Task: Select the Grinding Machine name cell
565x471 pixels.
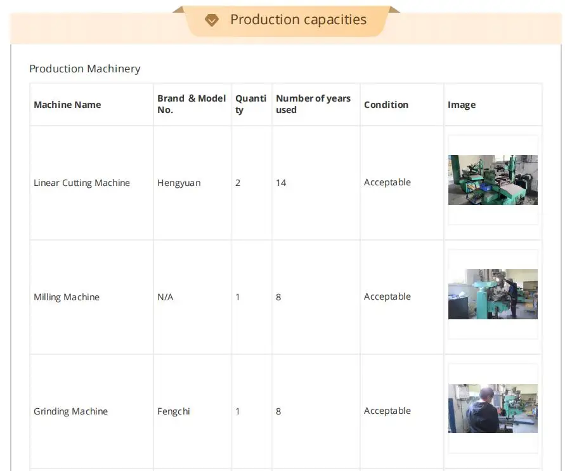Action: [70, 411]
